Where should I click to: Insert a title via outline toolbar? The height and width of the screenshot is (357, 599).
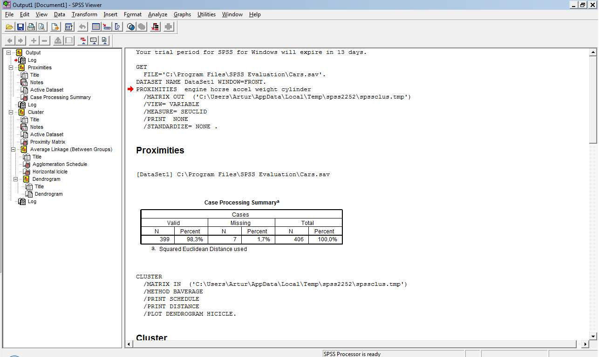click(94, 41)
